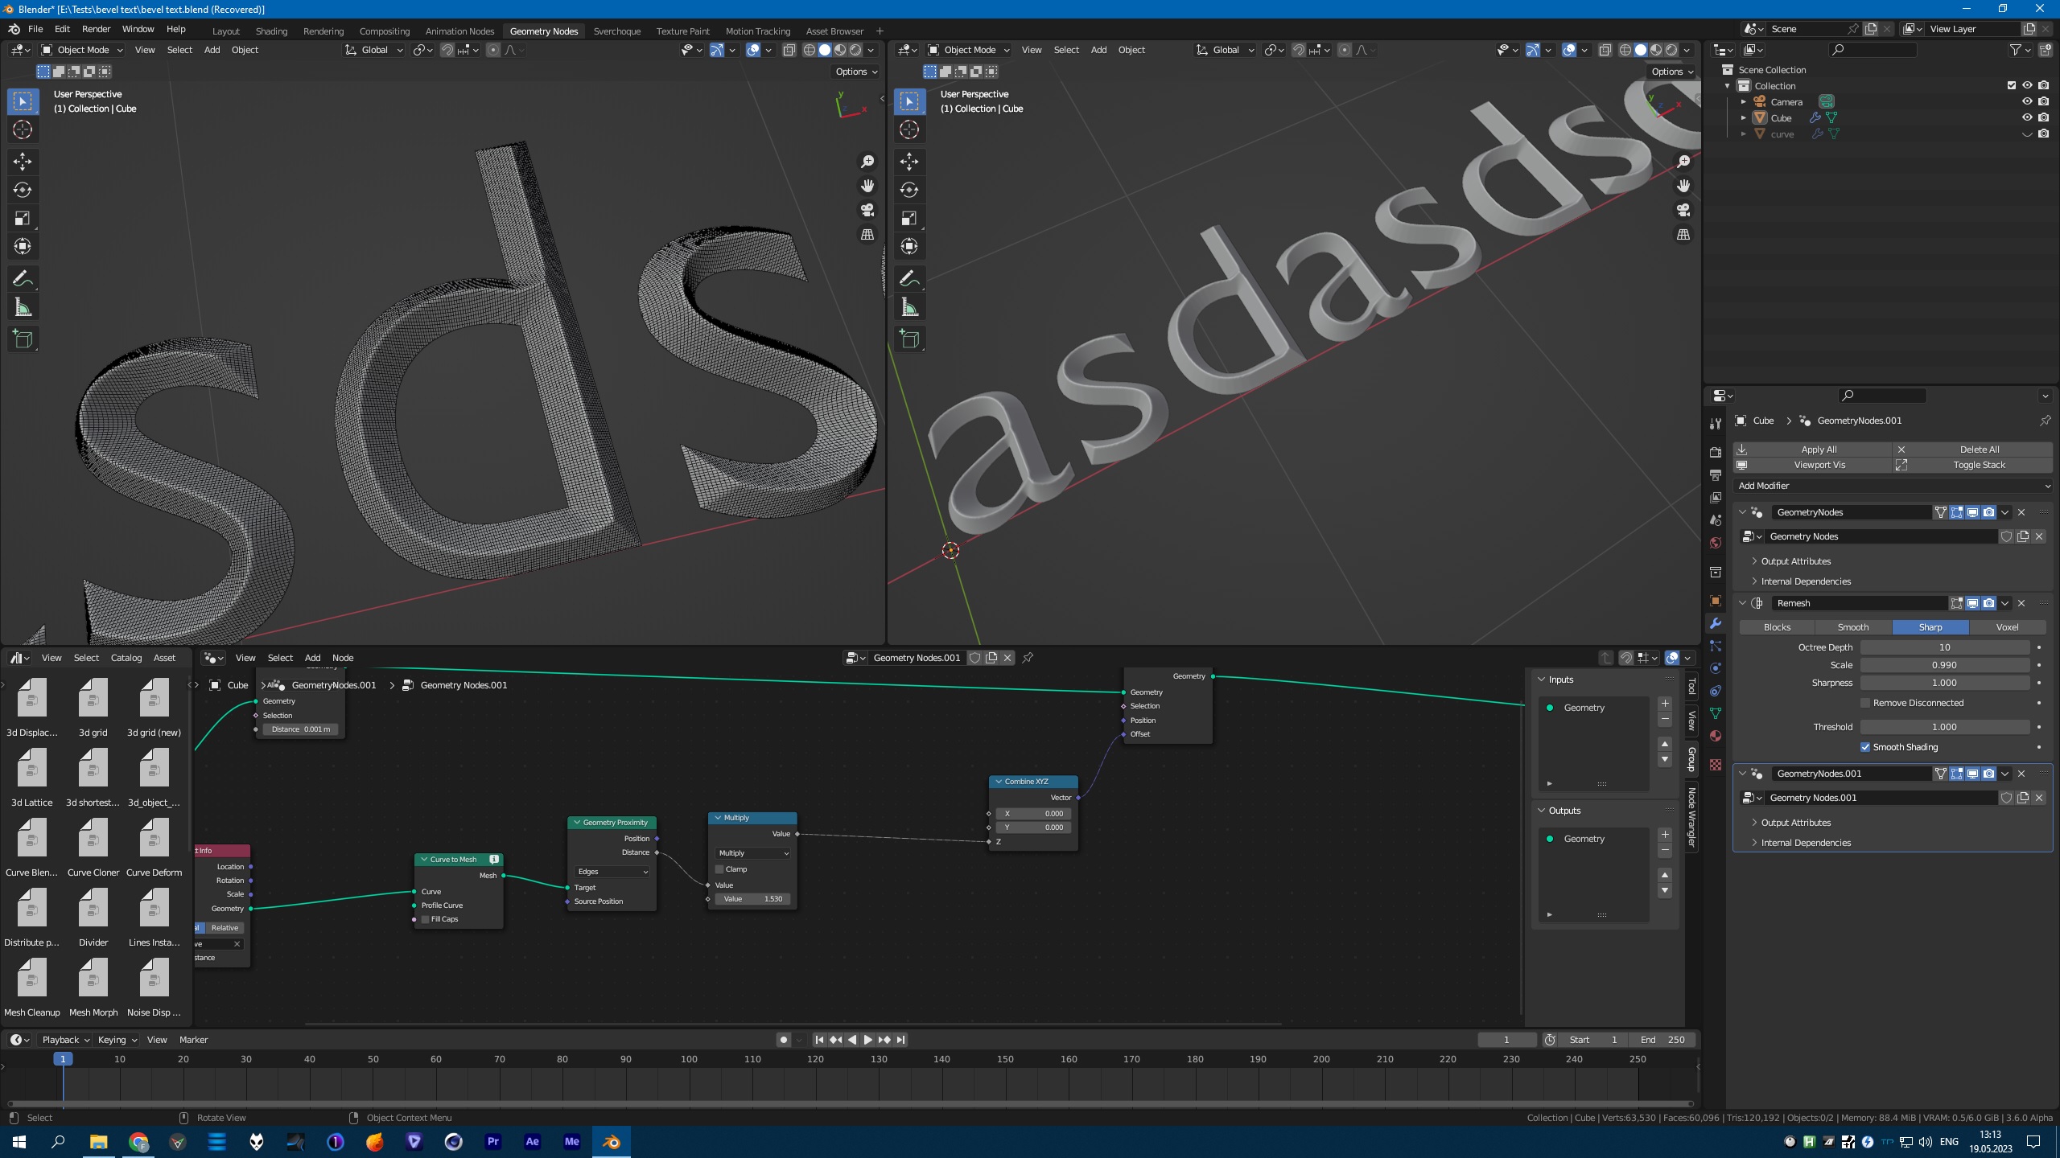Expand Output Attributes in GeometryNodes modifier
Screen dimensions: 2060x1158
(x=1795, y=561)
